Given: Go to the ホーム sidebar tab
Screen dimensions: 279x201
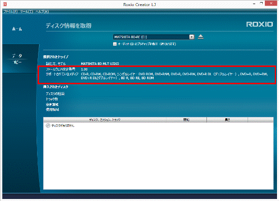Looking at the screenshot, I should click(17, 29).
